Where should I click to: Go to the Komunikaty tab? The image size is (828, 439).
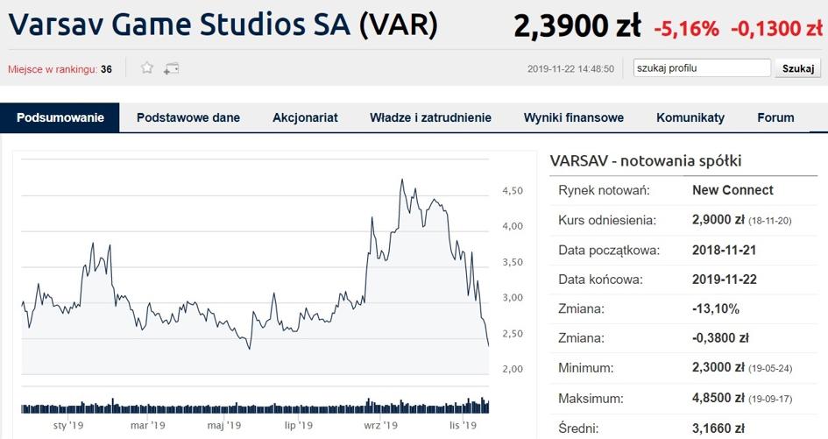coord(690,117)
